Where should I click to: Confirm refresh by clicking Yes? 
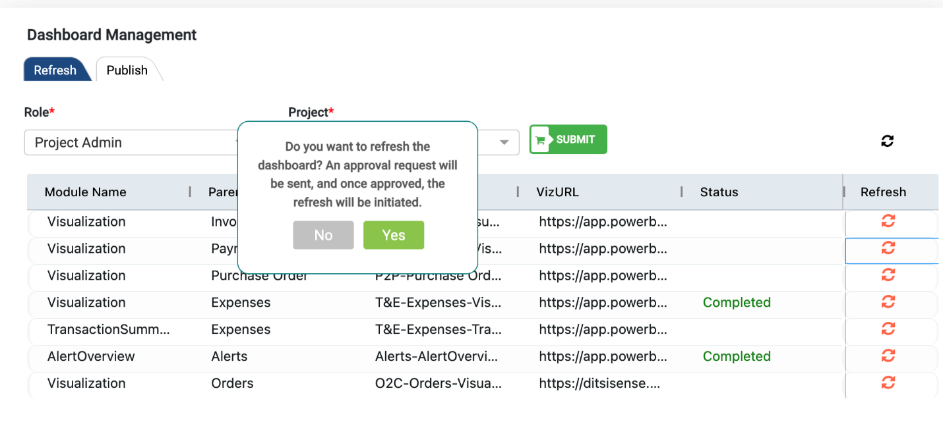pyautogui.click(x=394, y=235)
